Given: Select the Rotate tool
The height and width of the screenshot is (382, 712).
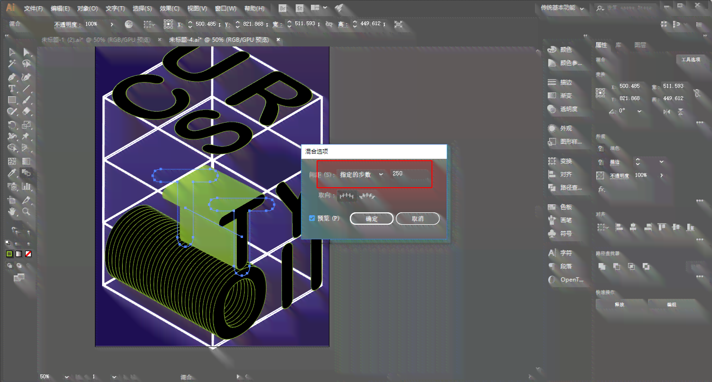Looking at the screenshot, I should (12, 125).
